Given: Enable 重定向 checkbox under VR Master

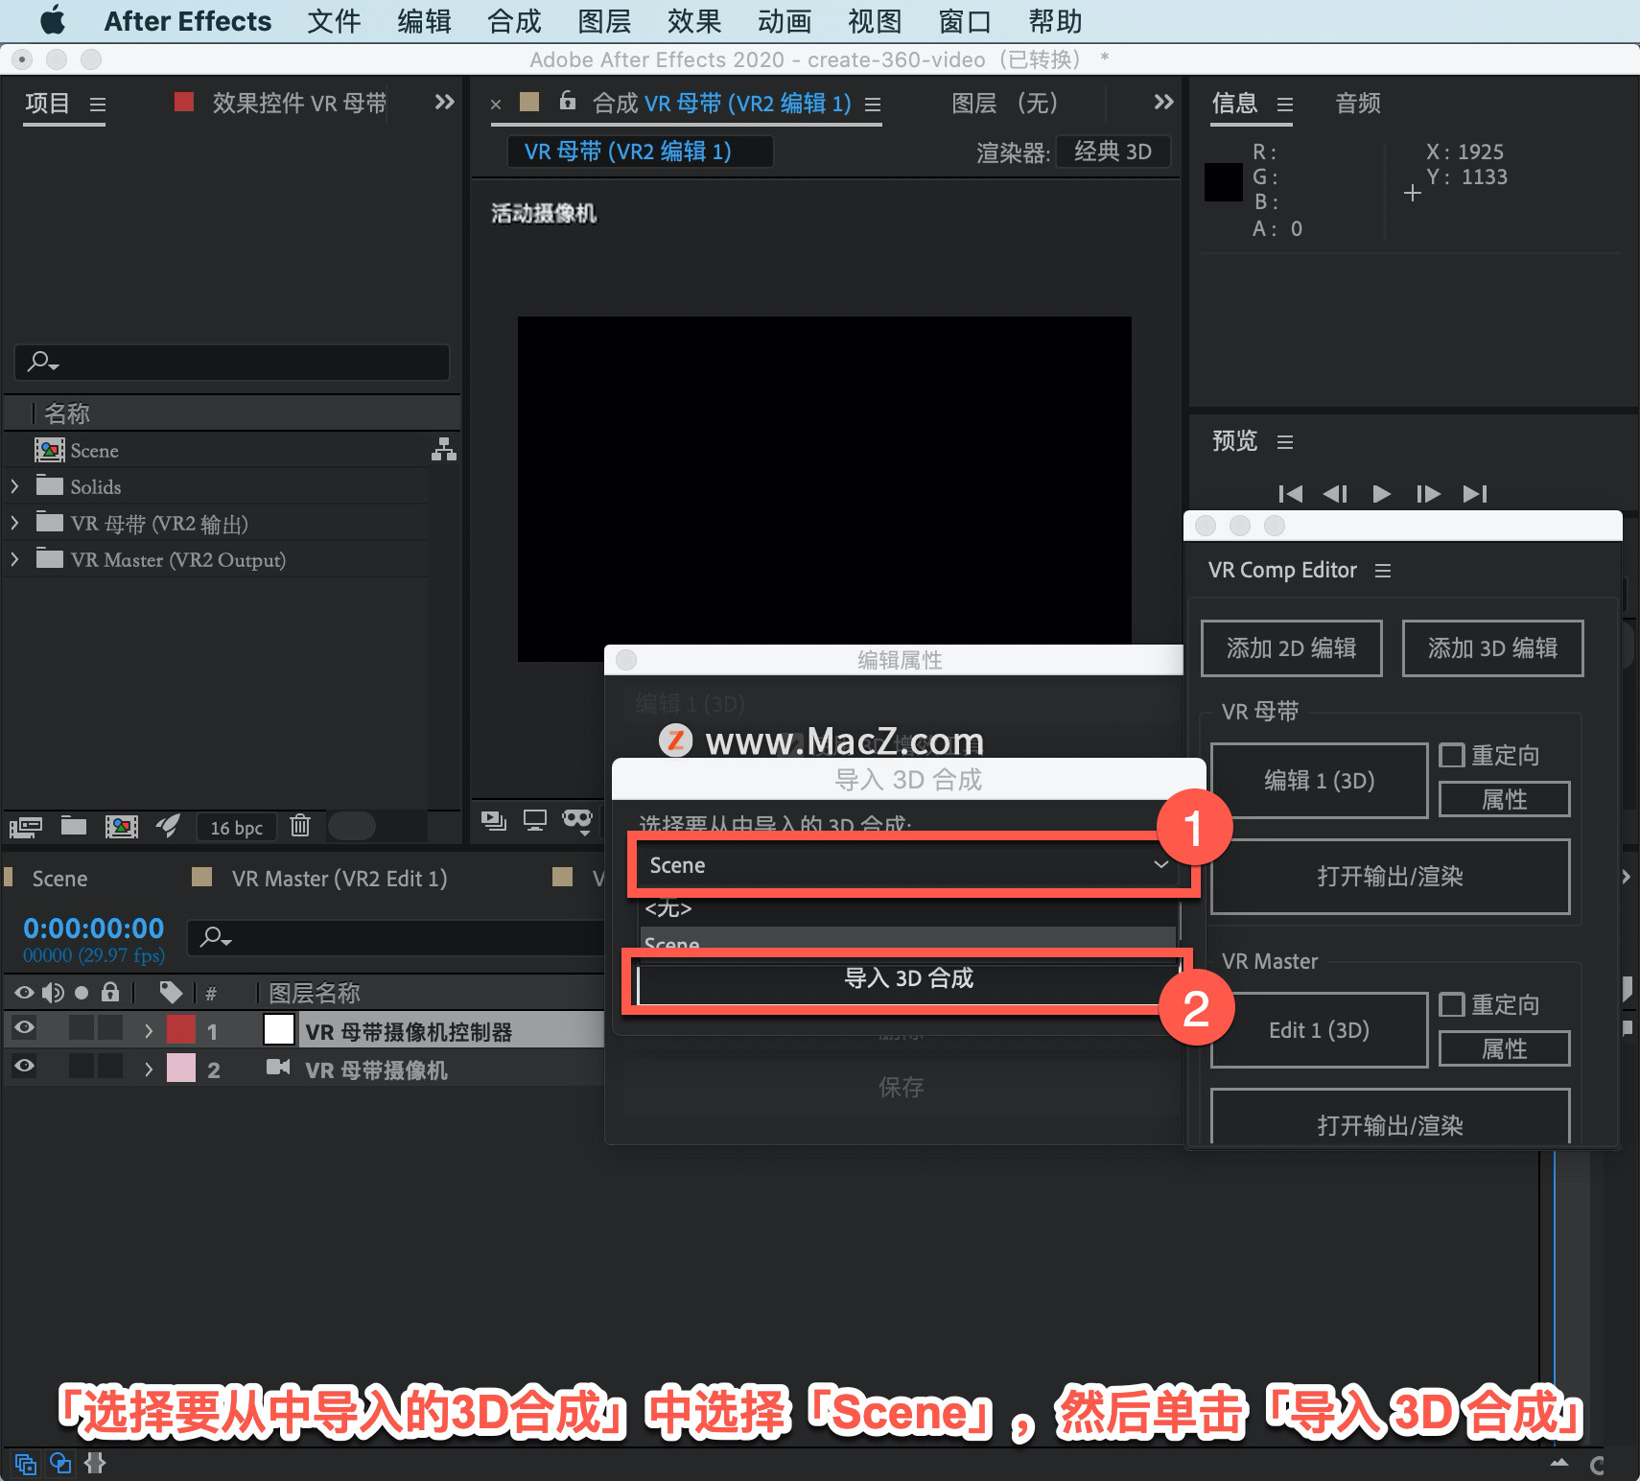Looking at the screenshot, I should tap(1452, 1004).
